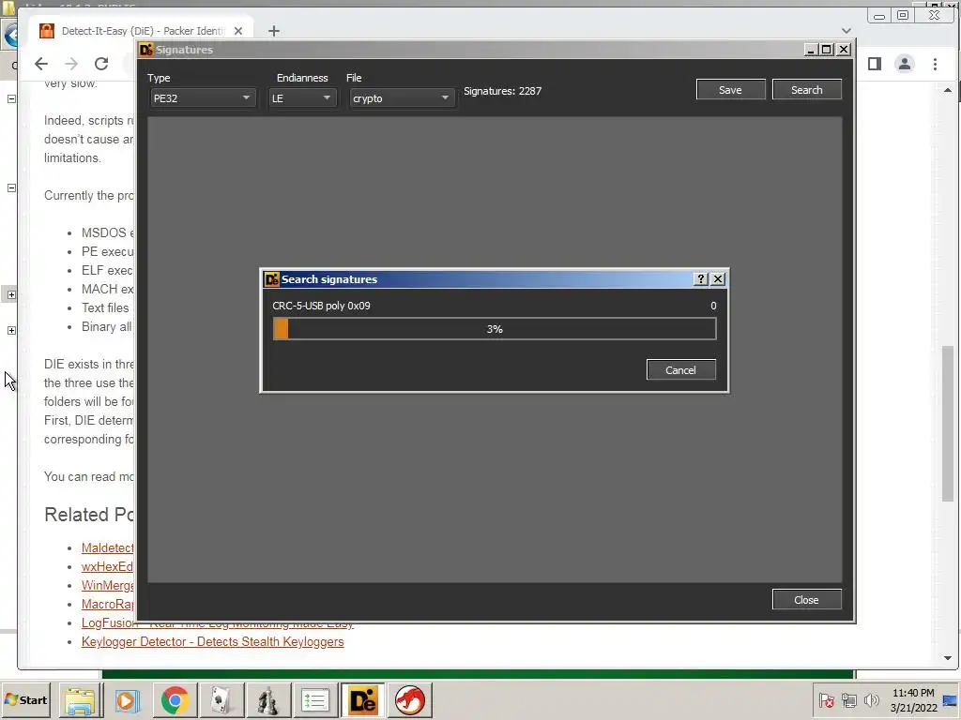961x720 pixels.
Task: Open the Type dropdown showing PE32
Action: coord(202,97)
